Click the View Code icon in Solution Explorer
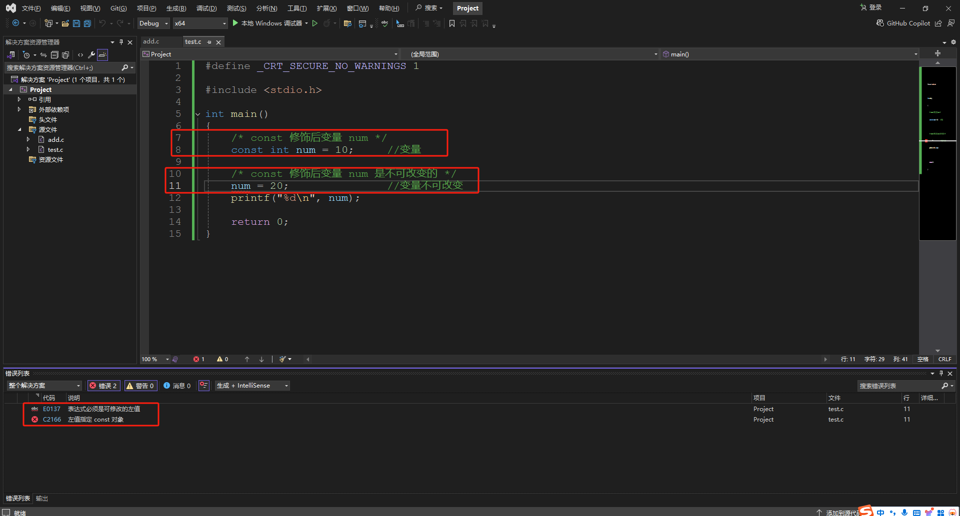 (80, 55)
